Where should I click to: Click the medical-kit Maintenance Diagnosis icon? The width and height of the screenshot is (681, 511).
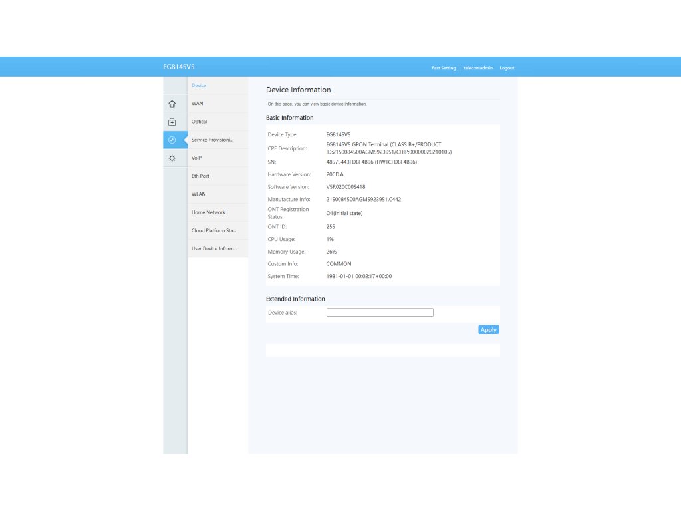coord(172,122)
